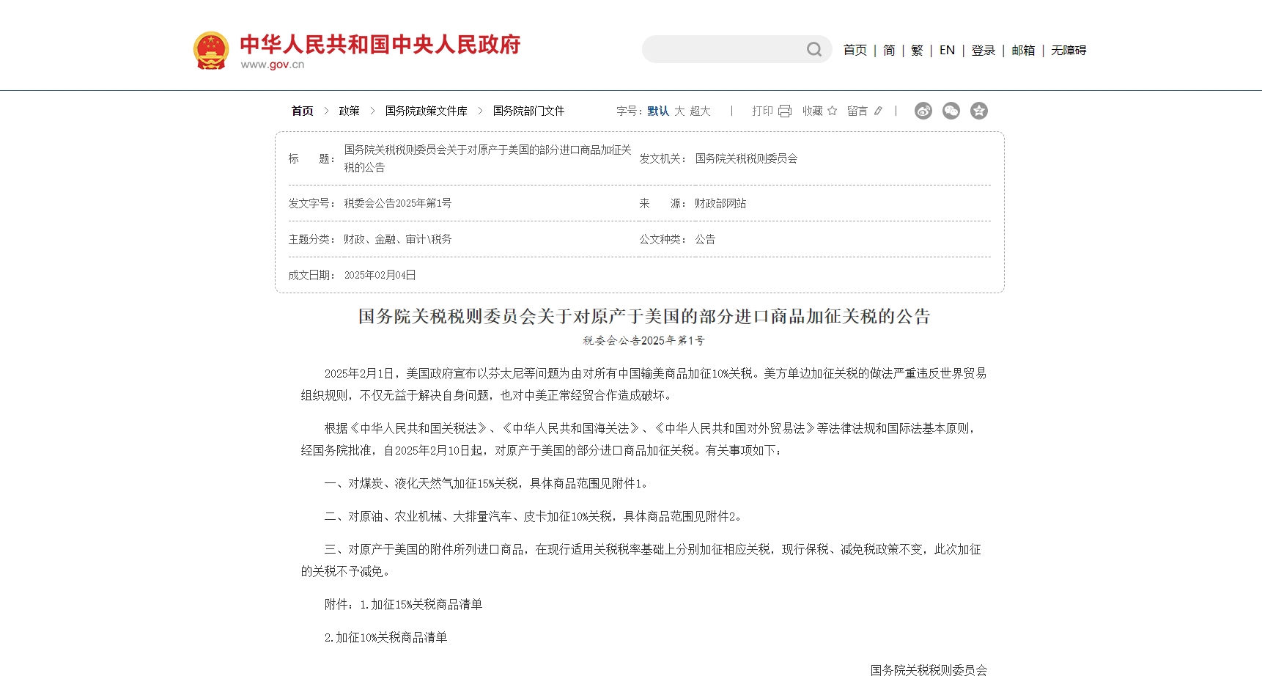Switch site language to EN
Viewport: 1262px width, 676px height.
[947, 51]
